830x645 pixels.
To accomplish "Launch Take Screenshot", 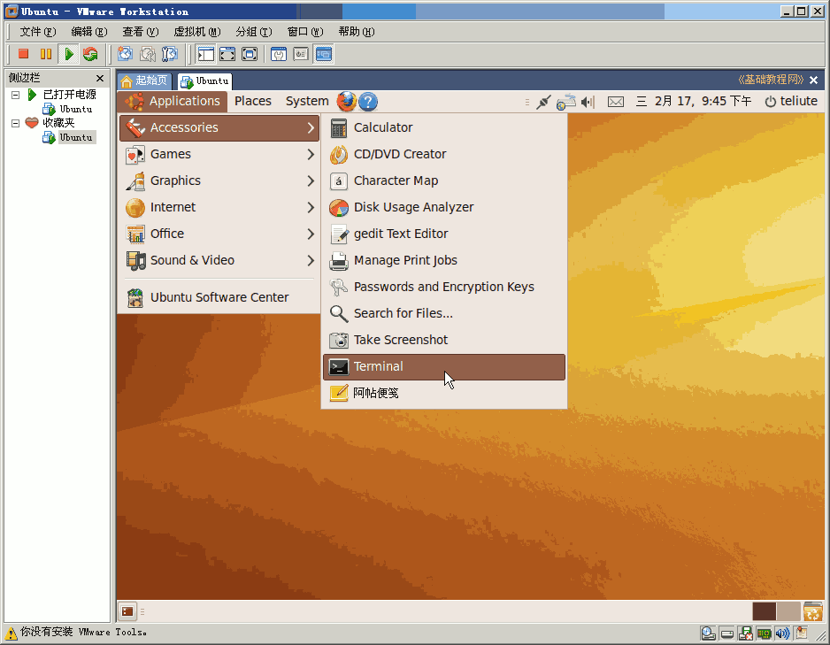I will tap(444, 340).
